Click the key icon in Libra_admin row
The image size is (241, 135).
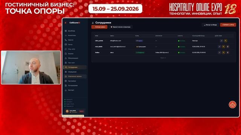click(x=226, y=41)
